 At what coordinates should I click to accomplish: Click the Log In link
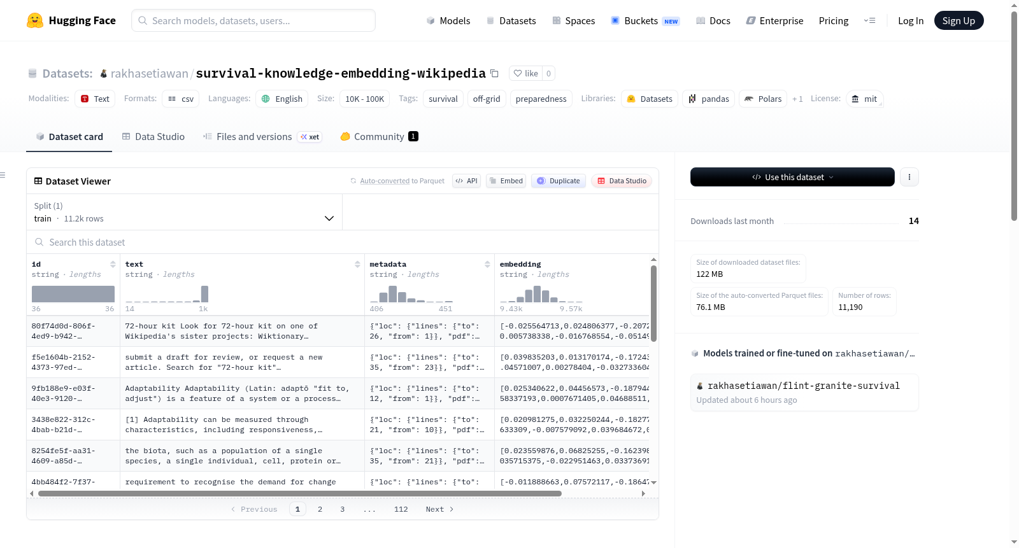click(911, 20)
